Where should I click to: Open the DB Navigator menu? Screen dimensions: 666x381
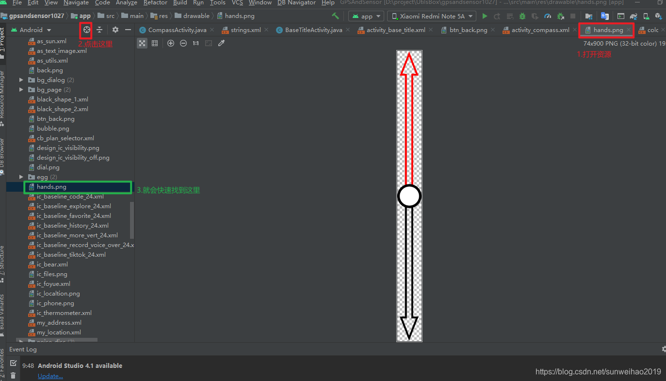[296, 3]
